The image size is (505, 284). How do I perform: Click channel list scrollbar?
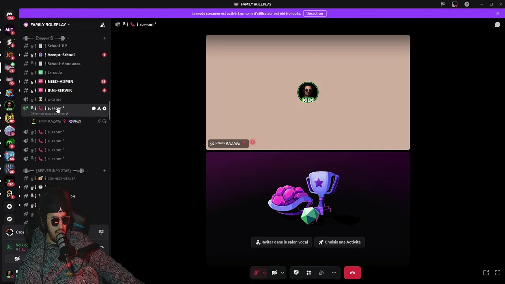(109, 110)
